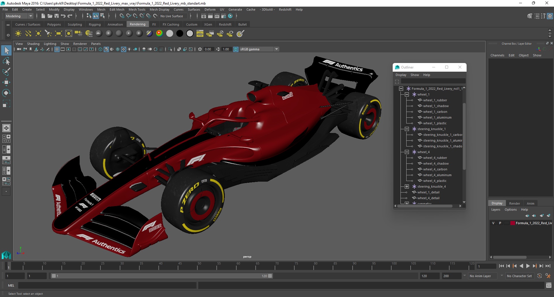Open the render settings icon

pyautogui.click(x=224, y=16)
